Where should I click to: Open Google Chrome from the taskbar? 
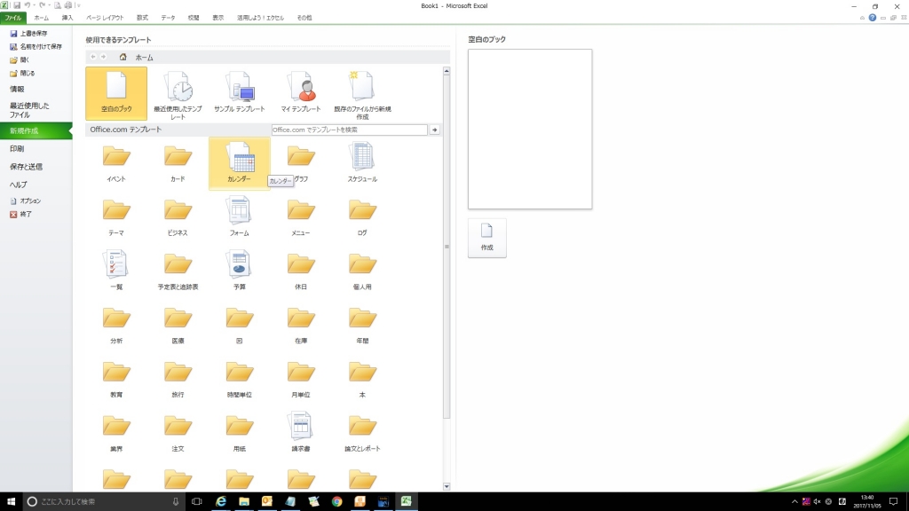click(336, 501)
